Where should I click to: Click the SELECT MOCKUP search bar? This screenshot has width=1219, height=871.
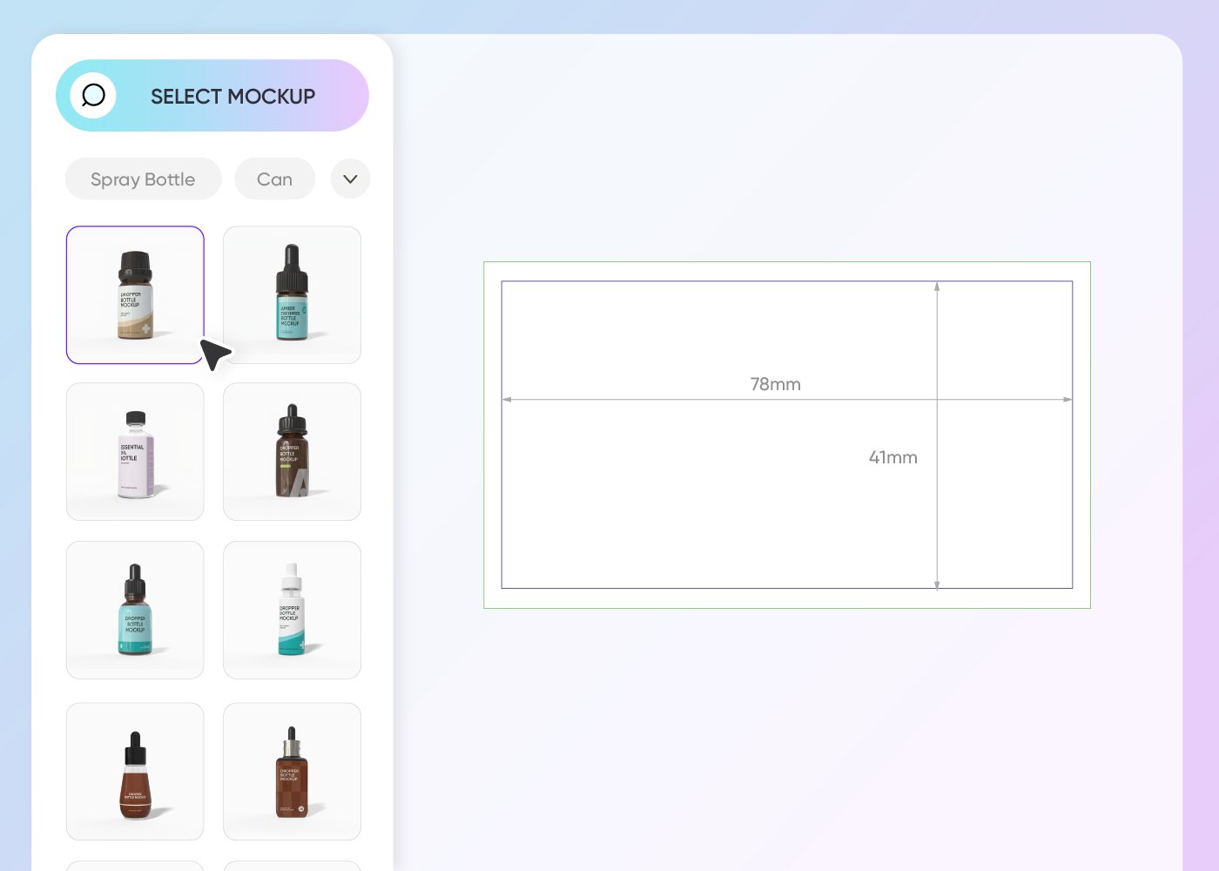coord(212,96)
